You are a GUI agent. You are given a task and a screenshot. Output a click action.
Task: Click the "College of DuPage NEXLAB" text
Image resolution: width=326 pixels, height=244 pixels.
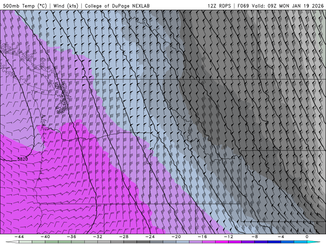pyautogui.click(x=117, y=6)
